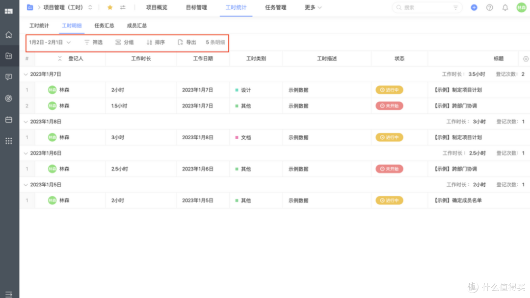Expand the sidebar with bottom menu icon
530x298 pixels.
click(9, 294)
